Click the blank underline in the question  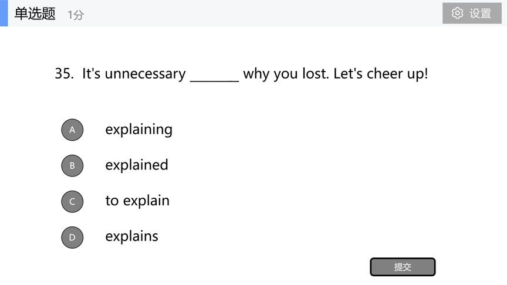pos(214,81)
